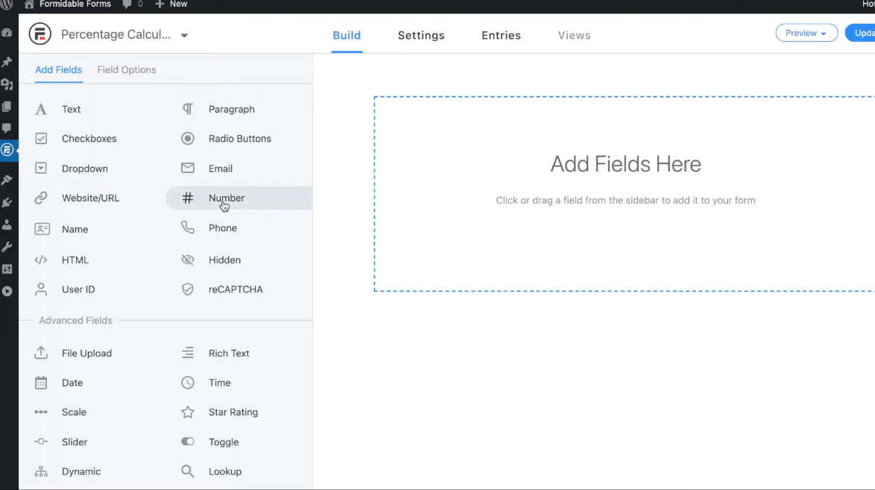Open the New menu in admin bar

click(x=171, y=4)
